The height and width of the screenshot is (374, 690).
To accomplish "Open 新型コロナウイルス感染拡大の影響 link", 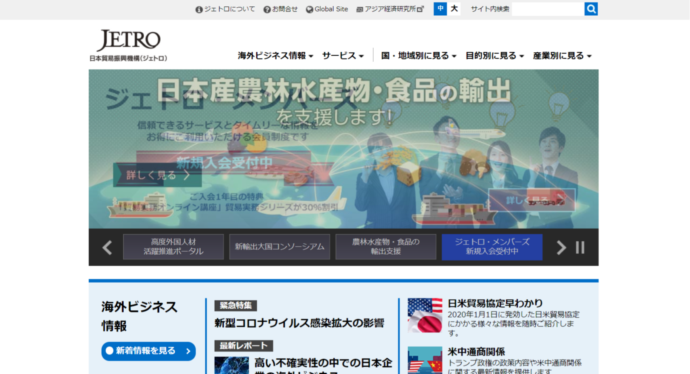I will click(299, 323).
